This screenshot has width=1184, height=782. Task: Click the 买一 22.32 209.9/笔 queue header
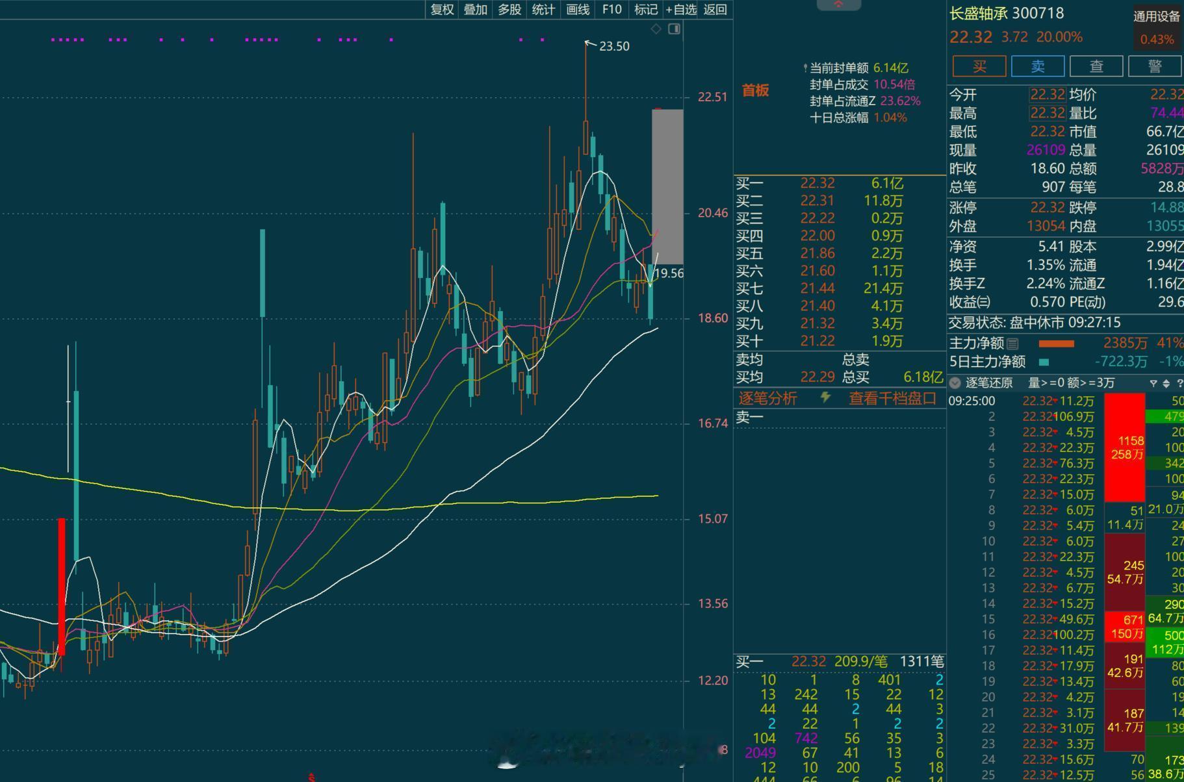(839, 662)
